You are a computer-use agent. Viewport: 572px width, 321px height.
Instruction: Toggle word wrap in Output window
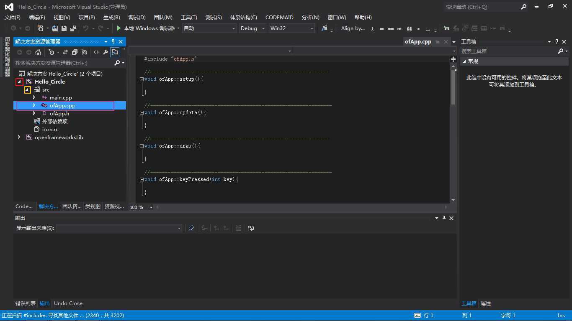point(251,228)
